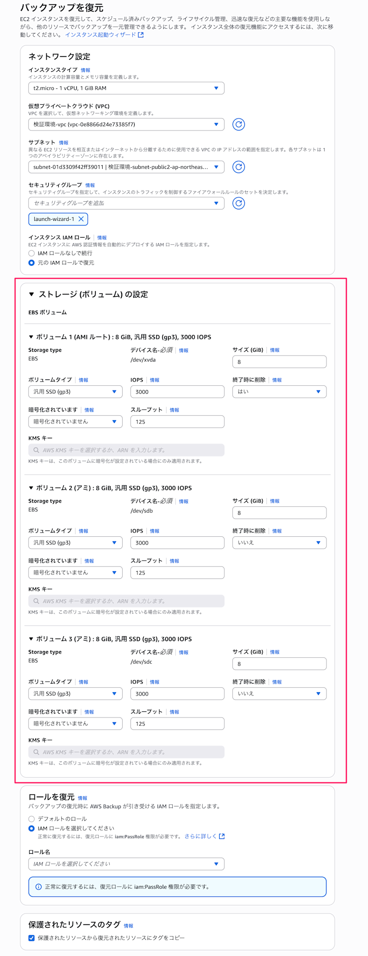Screen dimensions: 368x956
Task: Open Volume 1 encryption dropdown
Action: (x=75, y=422)
